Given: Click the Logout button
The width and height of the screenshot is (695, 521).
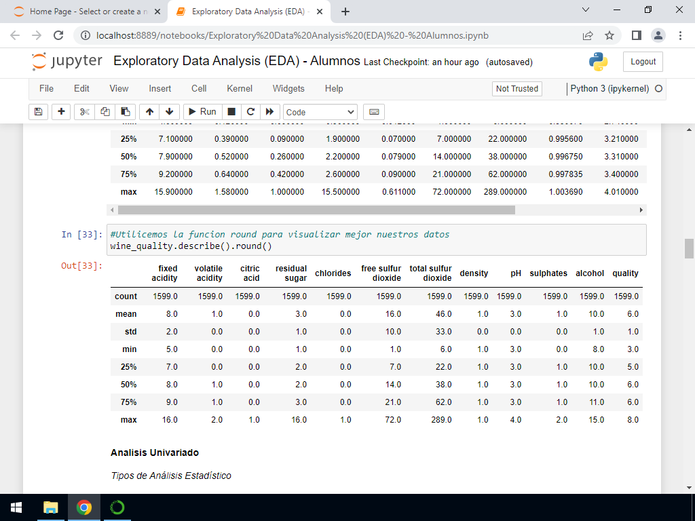Looking at the screenshot, I should (x=643, y=62).
